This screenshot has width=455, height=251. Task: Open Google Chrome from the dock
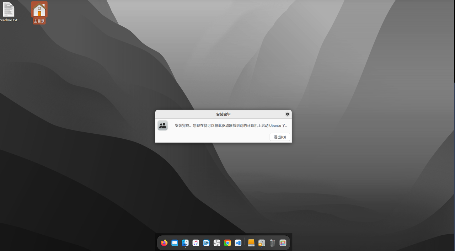tap(227, 243)
